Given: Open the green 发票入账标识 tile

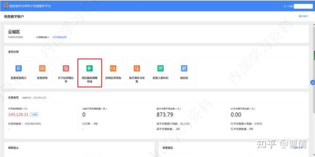Looking at the screenshot, I should [161, 72].
